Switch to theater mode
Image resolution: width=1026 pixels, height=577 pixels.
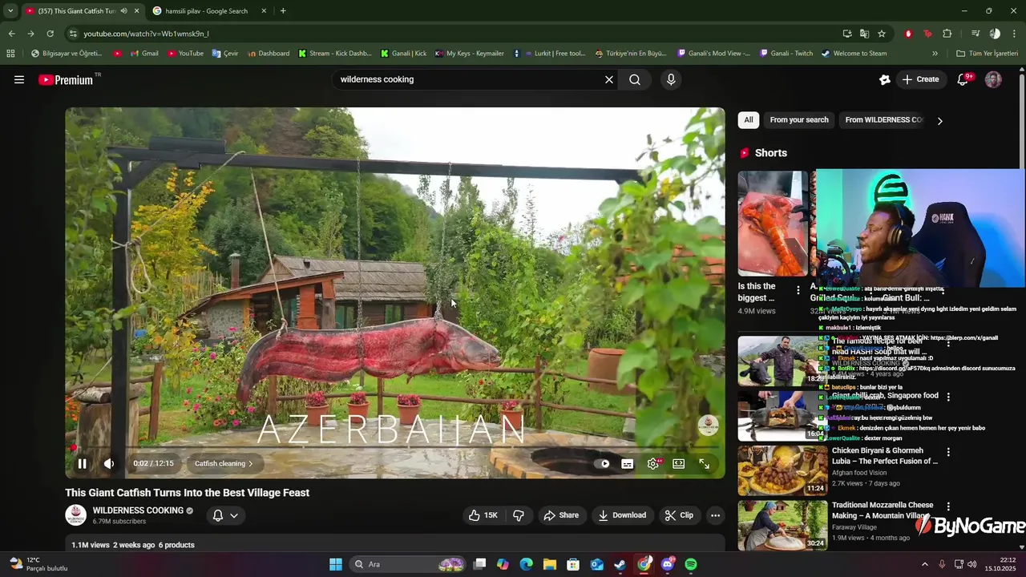pos(678,463)
